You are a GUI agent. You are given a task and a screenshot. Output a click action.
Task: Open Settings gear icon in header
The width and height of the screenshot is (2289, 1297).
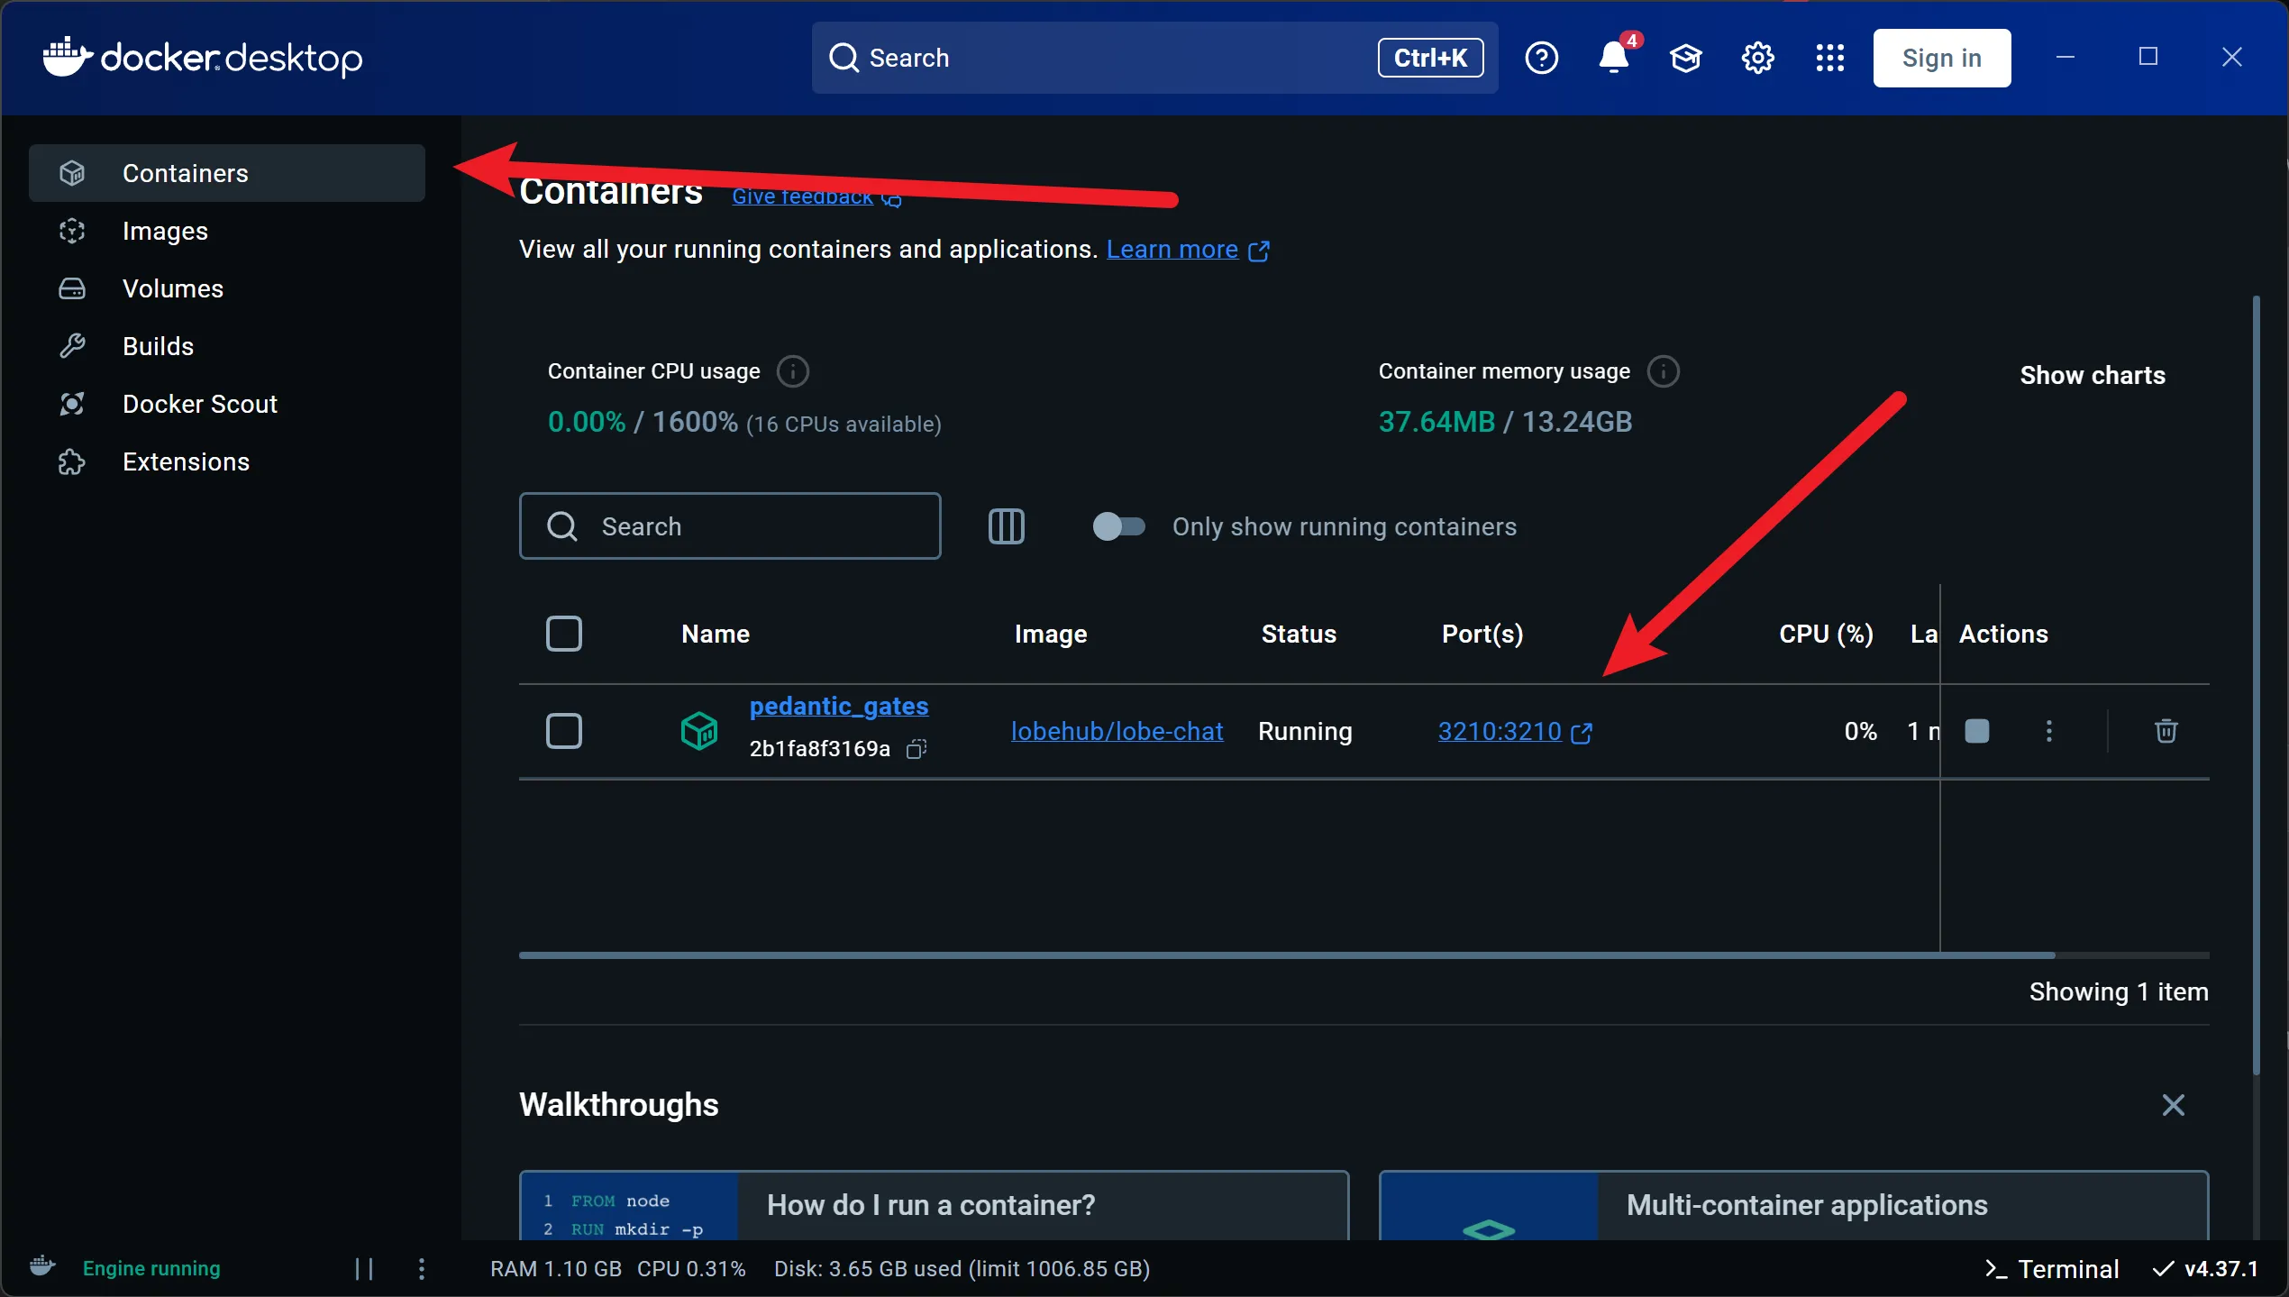pyautogui.click(x=1757, y=58)
